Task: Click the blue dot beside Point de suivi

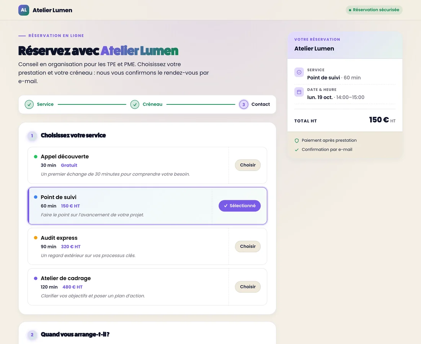Action: pos(36,197)
